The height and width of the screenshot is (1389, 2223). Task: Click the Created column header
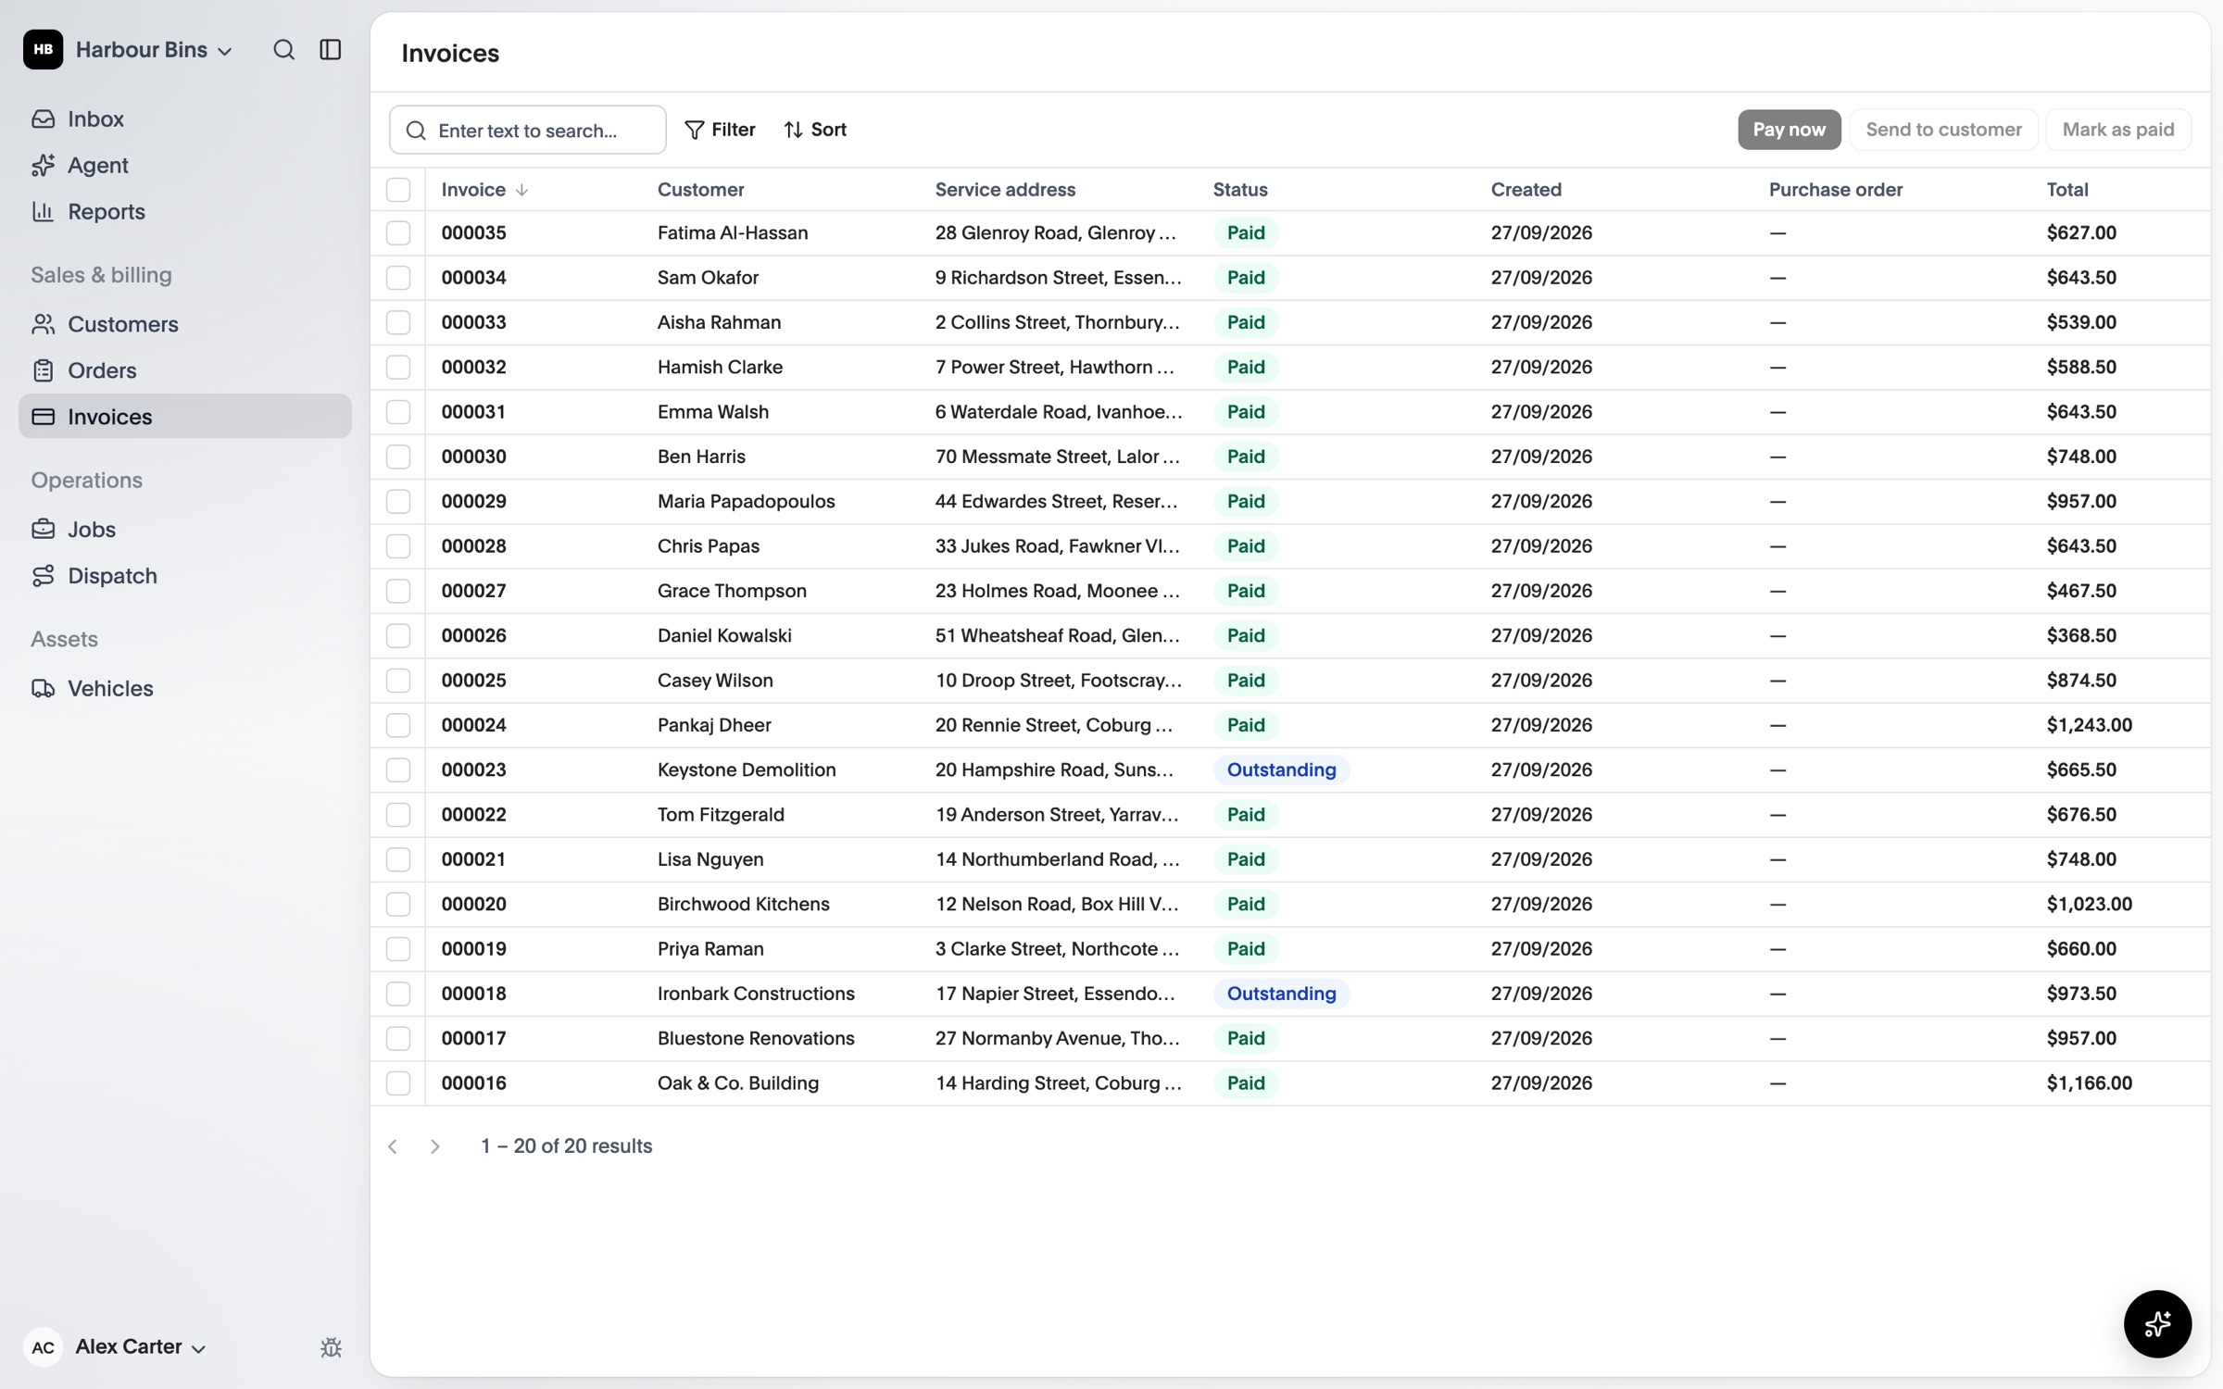point(1526,190)
